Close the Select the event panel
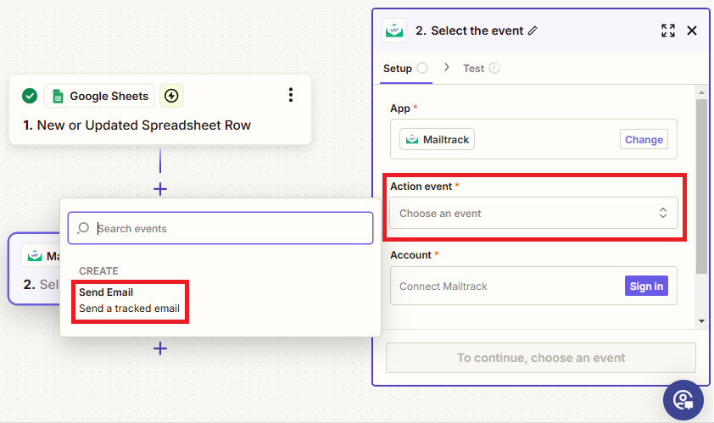Image resolution: width=714 pixels, height=423 pixels. (692, 31)
